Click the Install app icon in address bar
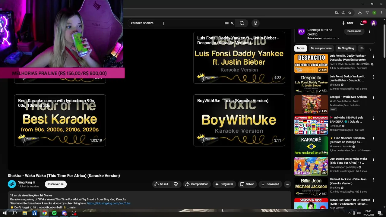The image size is (386, 217). pos(337,13)
